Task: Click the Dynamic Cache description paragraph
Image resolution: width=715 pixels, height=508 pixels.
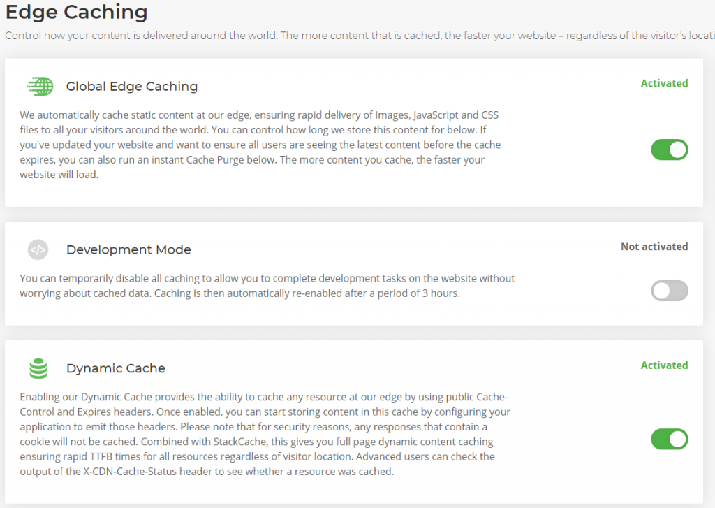Action: [x=265, y=434]
